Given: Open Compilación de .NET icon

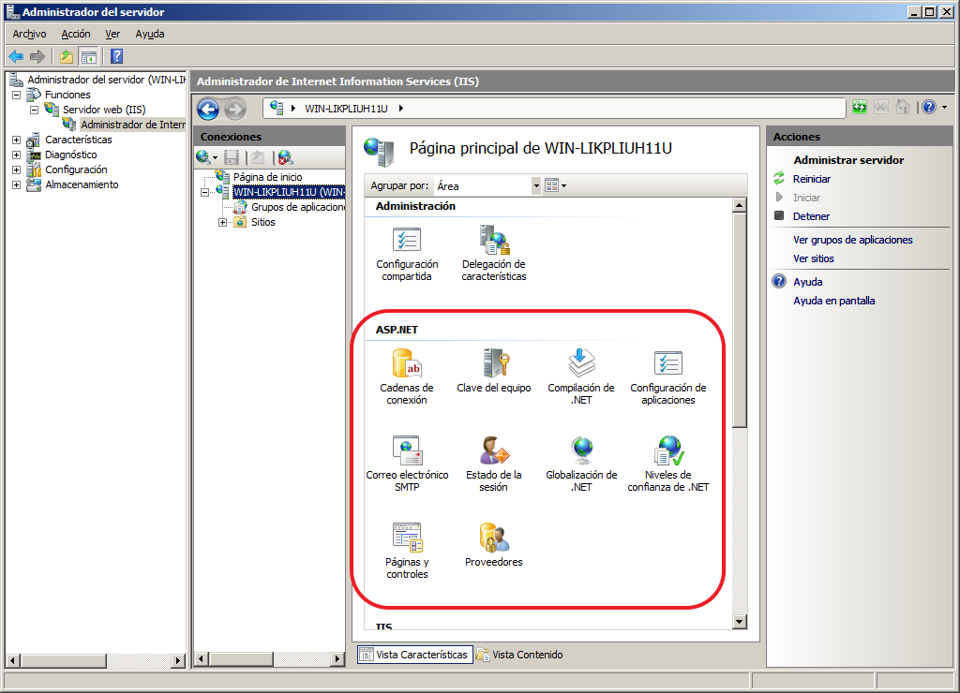Looking at the screenshot, I should tap(581, 363).
